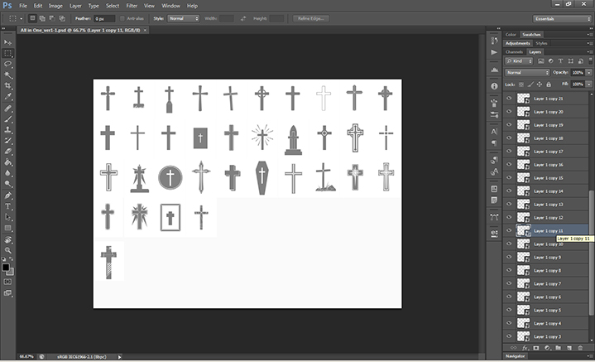Switch to the Channels tab
Viewport: 595px width, 362px height.
(x=515, y=51)
